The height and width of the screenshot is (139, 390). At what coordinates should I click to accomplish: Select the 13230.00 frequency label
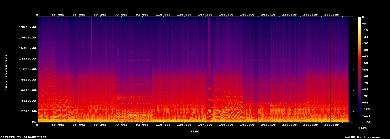point(27,59)
